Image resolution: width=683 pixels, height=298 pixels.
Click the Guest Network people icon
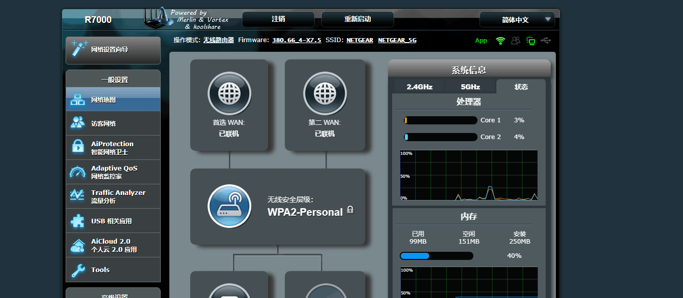click(78, 123)
